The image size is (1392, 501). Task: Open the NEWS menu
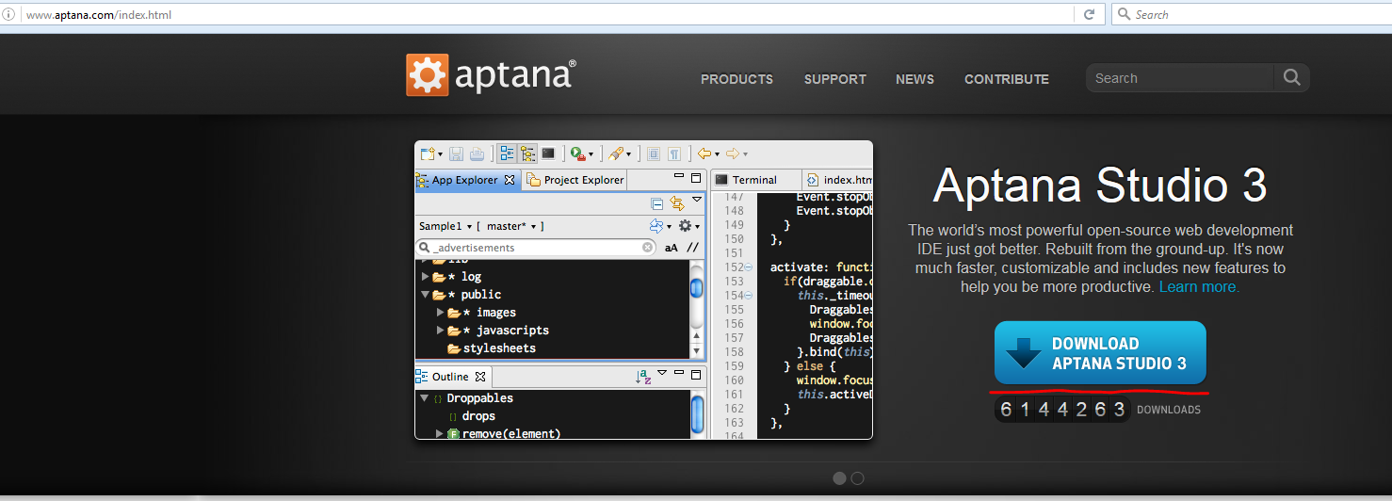click(915, 79)
